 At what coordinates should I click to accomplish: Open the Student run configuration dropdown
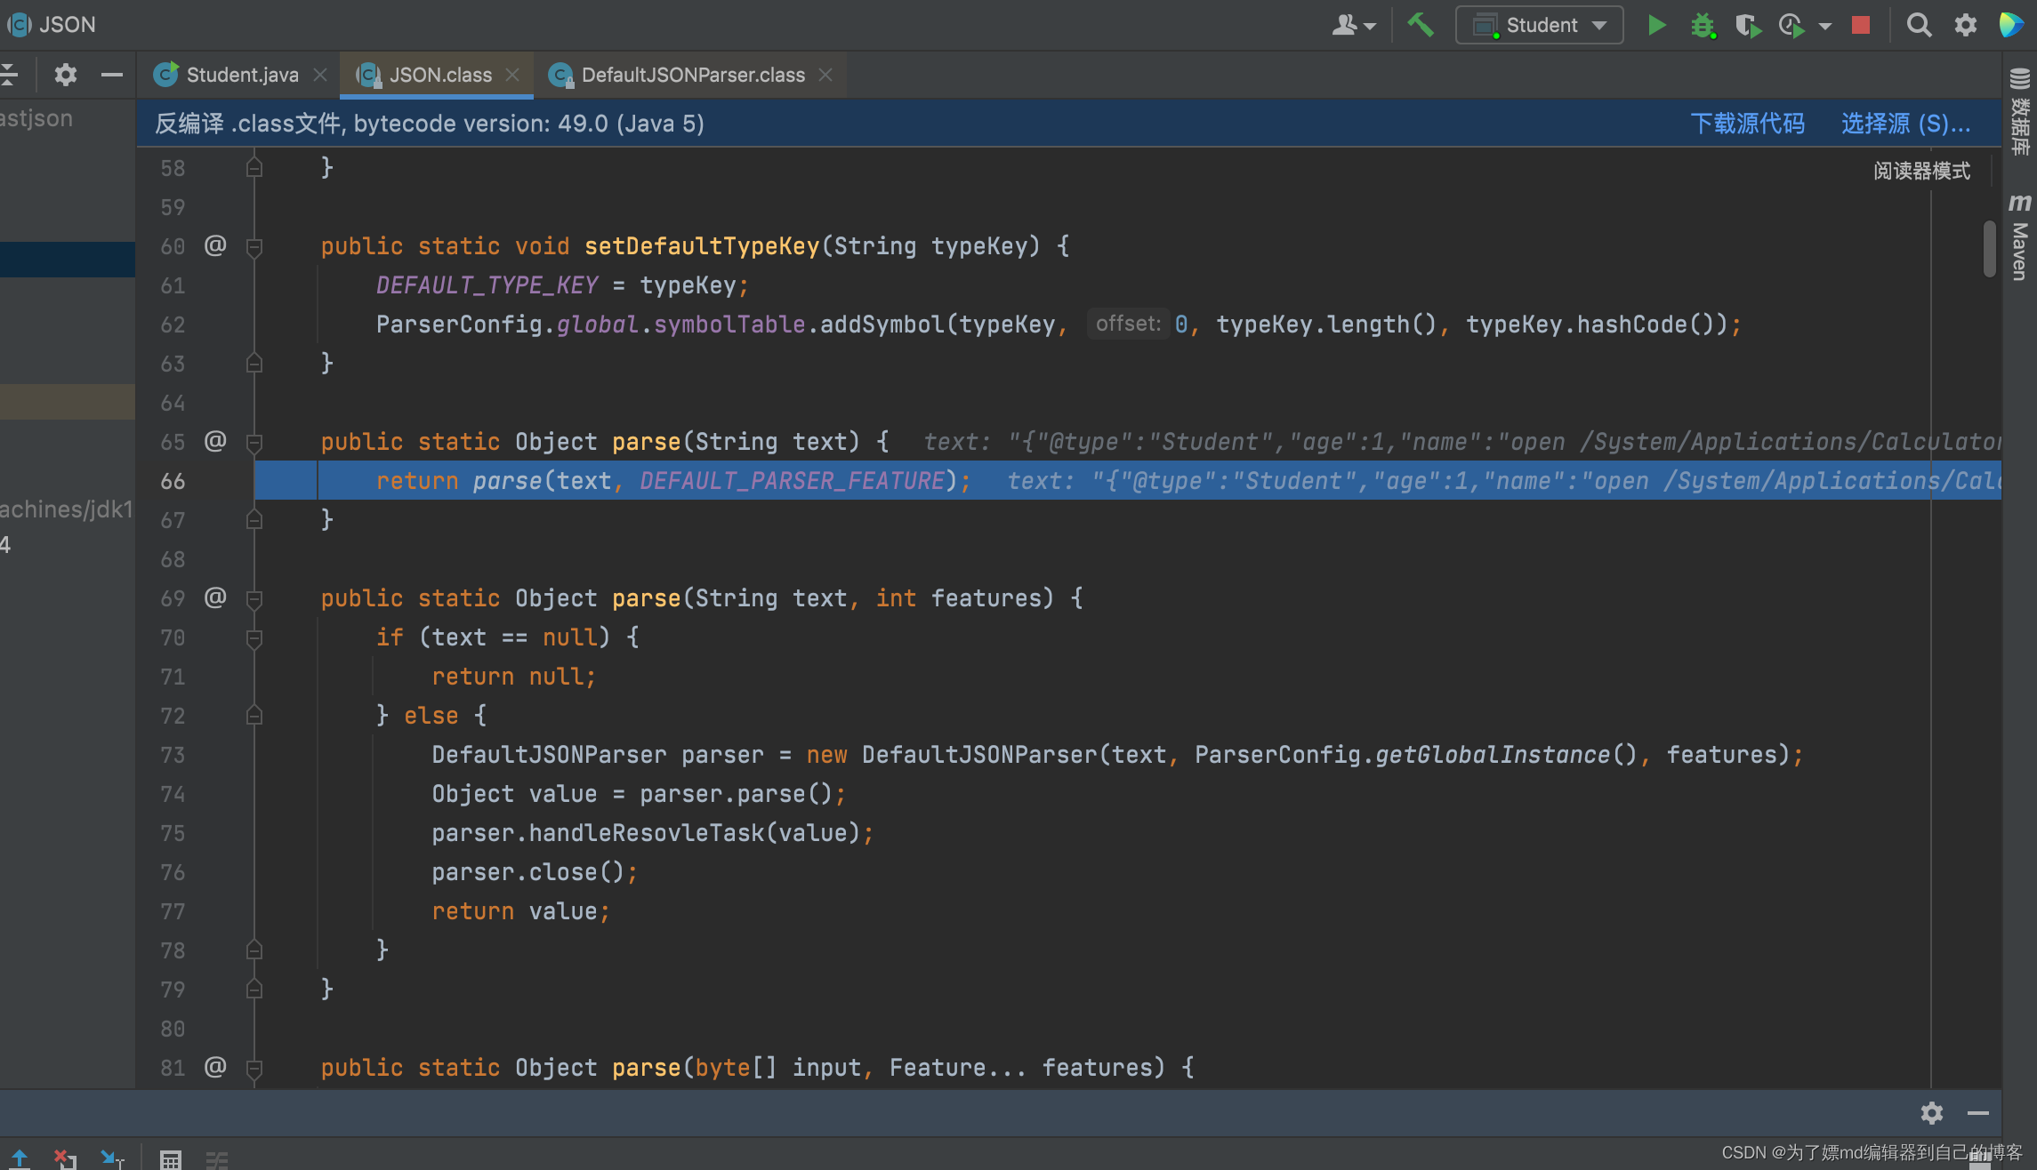(x=1540, y=25)
